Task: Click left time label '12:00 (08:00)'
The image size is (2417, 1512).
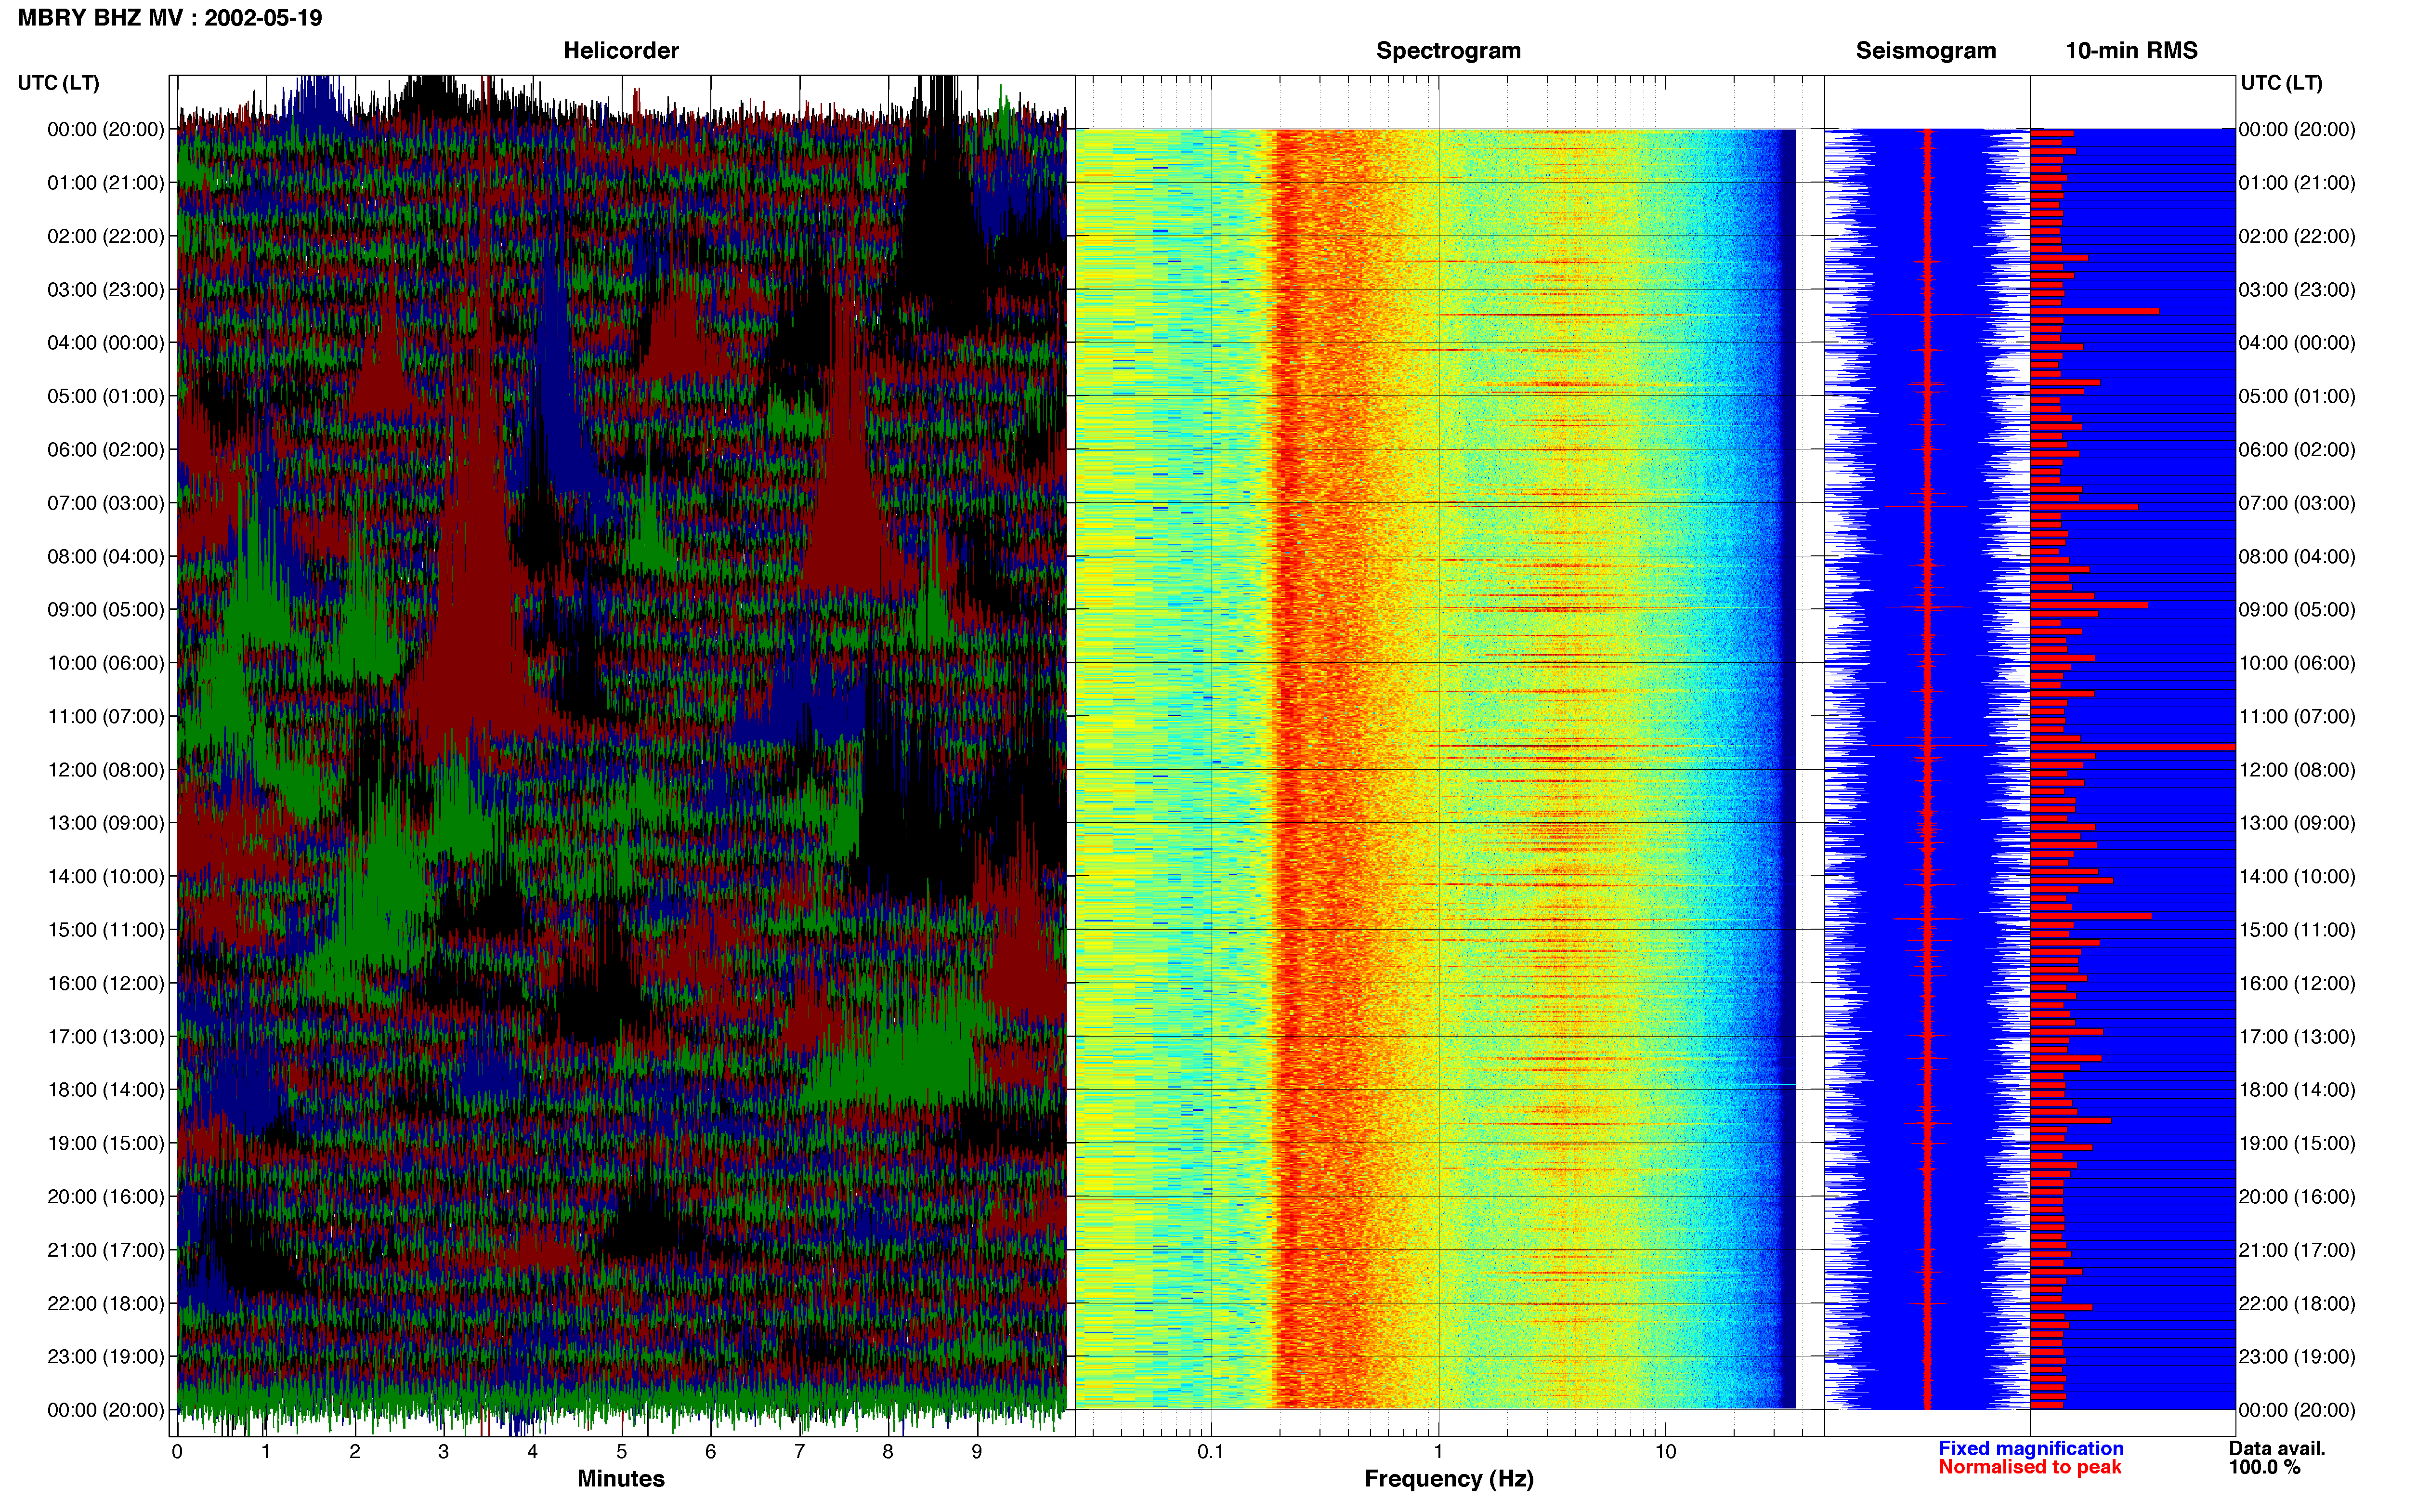Action: click(106, 770)
